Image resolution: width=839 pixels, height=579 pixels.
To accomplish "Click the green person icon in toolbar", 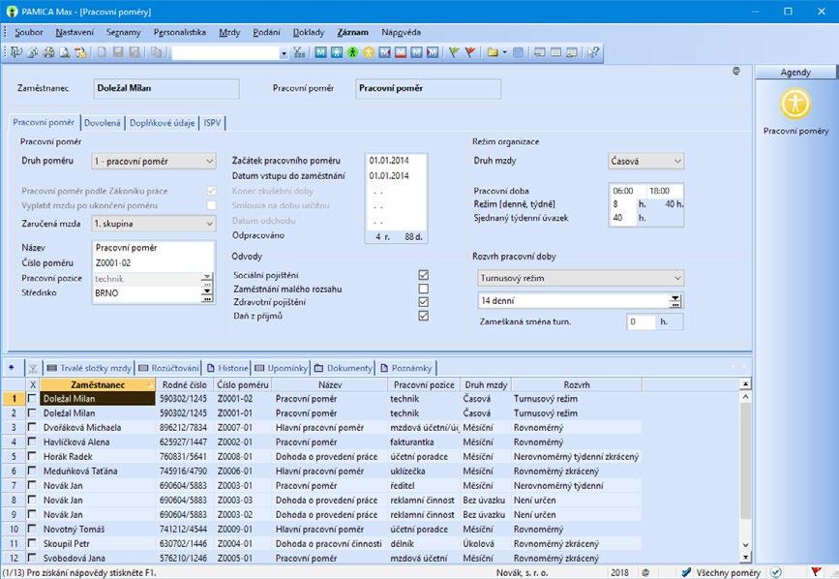I will point(352,52).
